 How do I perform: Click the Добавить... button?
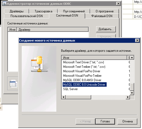click(x=106, y=29)
